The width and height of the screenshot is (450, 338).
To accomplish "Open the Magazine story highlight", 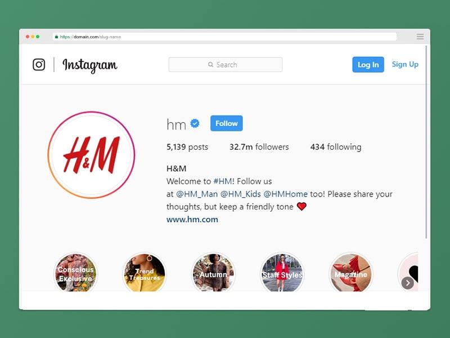I will (x=350, y=273).
